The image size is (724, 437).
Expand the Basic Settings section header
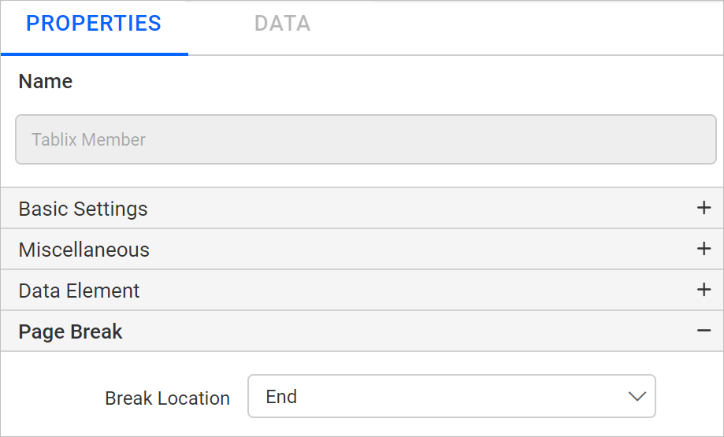[362, 208]
